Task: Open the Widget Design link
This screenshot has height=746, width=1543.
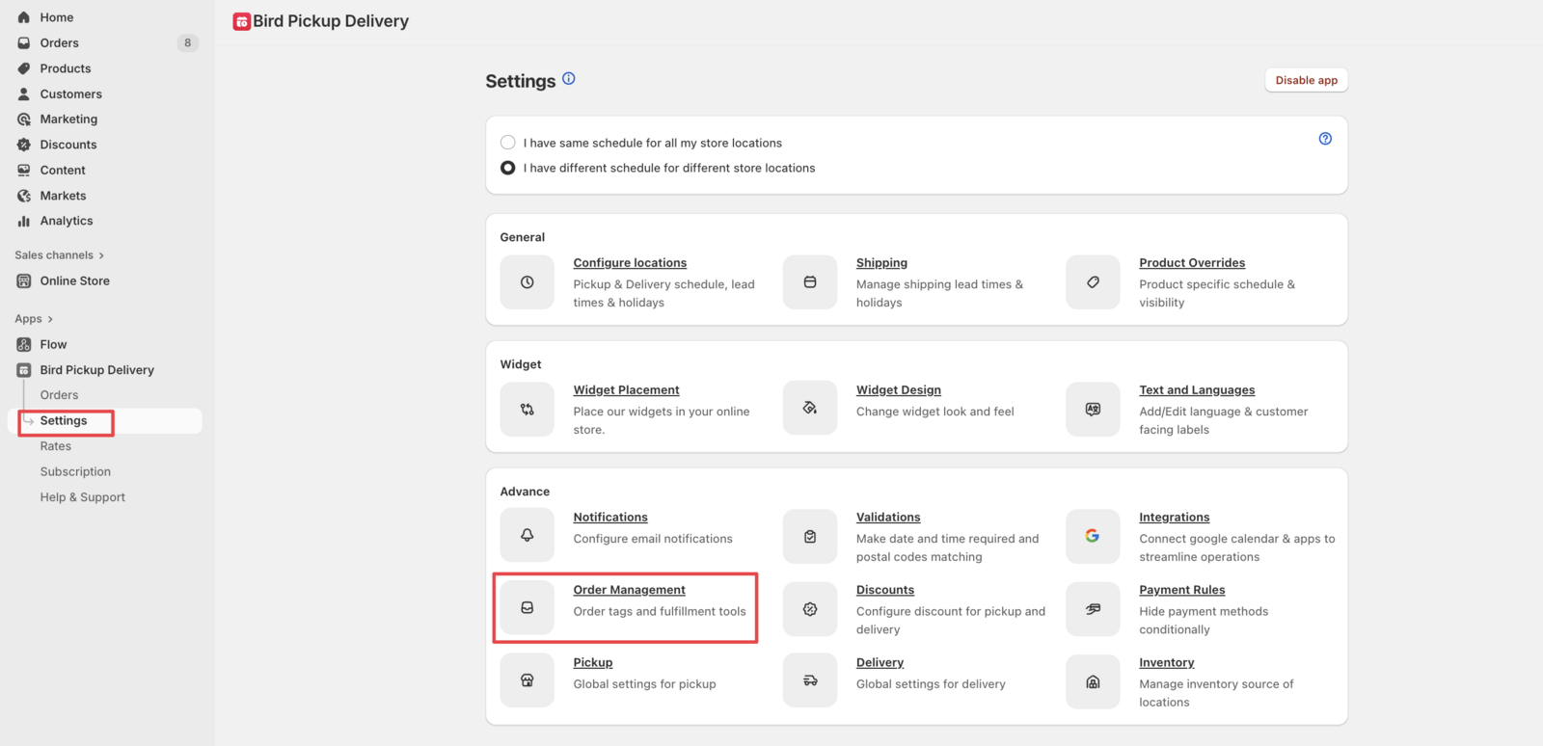Action: pos(899,390)
